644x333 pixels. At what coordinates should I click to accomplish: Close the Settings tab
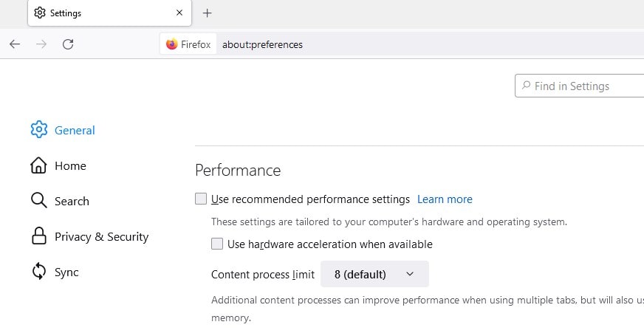tap(179, 13)
